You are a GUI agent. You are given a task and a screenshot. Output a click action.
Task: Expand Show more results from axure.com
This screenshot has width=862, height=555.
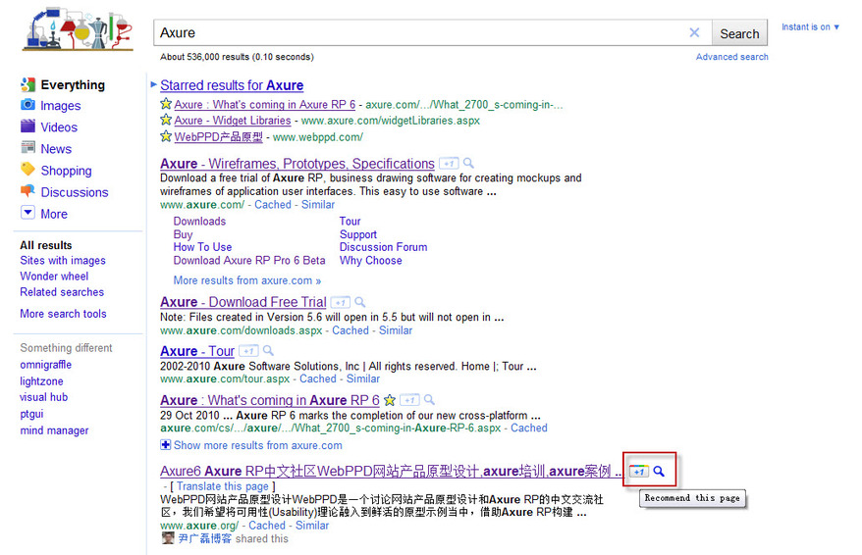click(250, 445)
